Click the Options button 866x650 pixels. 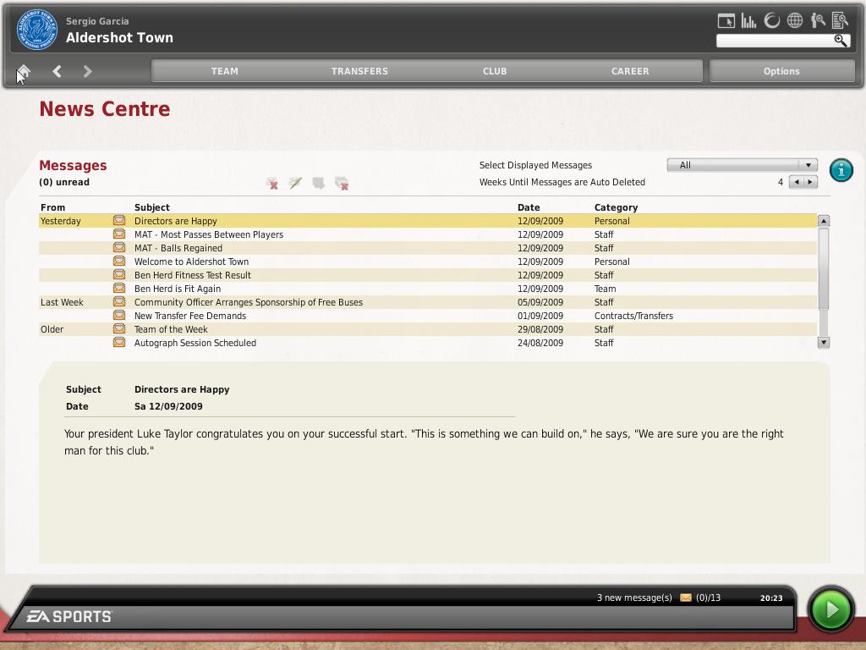point(781,71)
